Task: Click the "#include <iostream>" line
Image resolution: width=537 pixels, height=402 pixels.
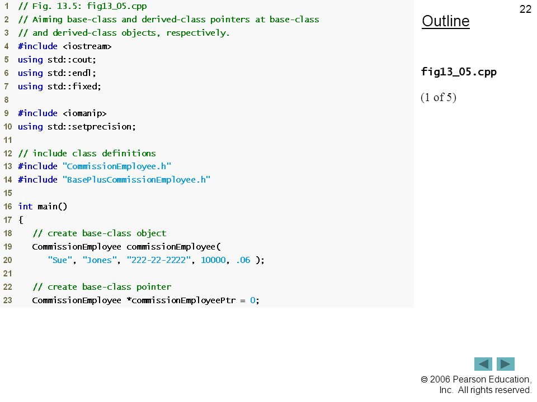Action: tap(65, 46)
